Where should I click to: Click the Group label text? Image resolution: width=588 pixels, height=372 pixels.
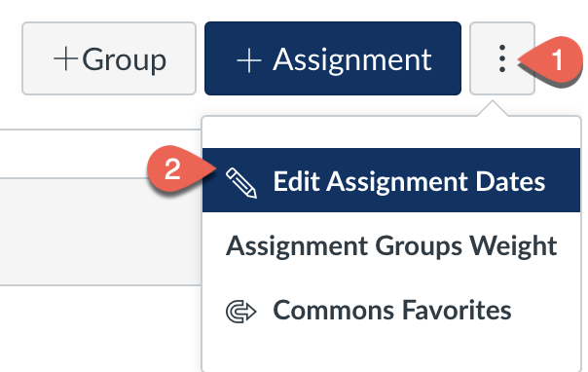(125, 60)
